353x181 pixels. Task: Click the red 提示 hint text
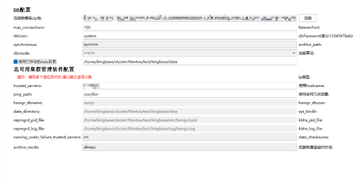coord(55,77)
